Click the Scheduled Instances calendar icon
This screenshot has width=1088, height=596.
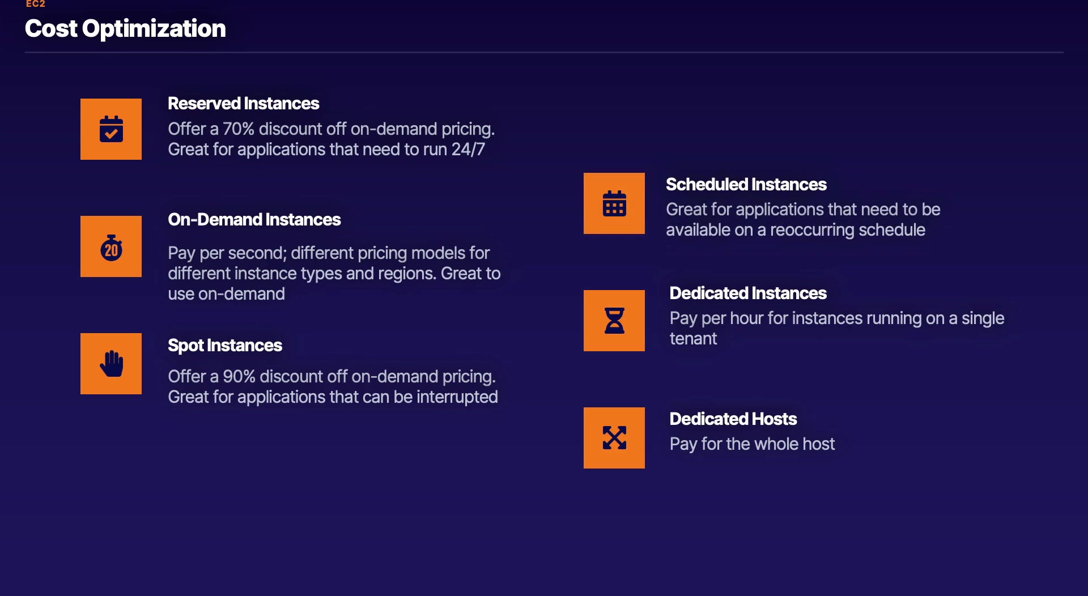click(x=614, y=203)
